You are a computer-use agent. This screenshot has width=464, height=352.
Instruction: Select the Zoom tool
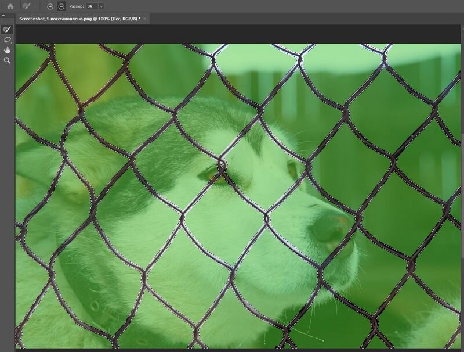click(7, 60)
